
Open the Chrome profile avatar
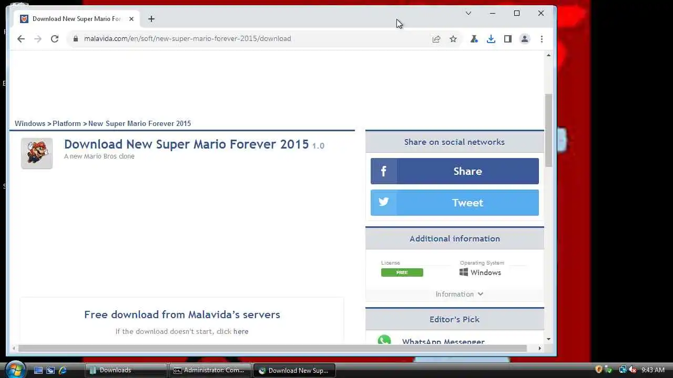(525, 39)
